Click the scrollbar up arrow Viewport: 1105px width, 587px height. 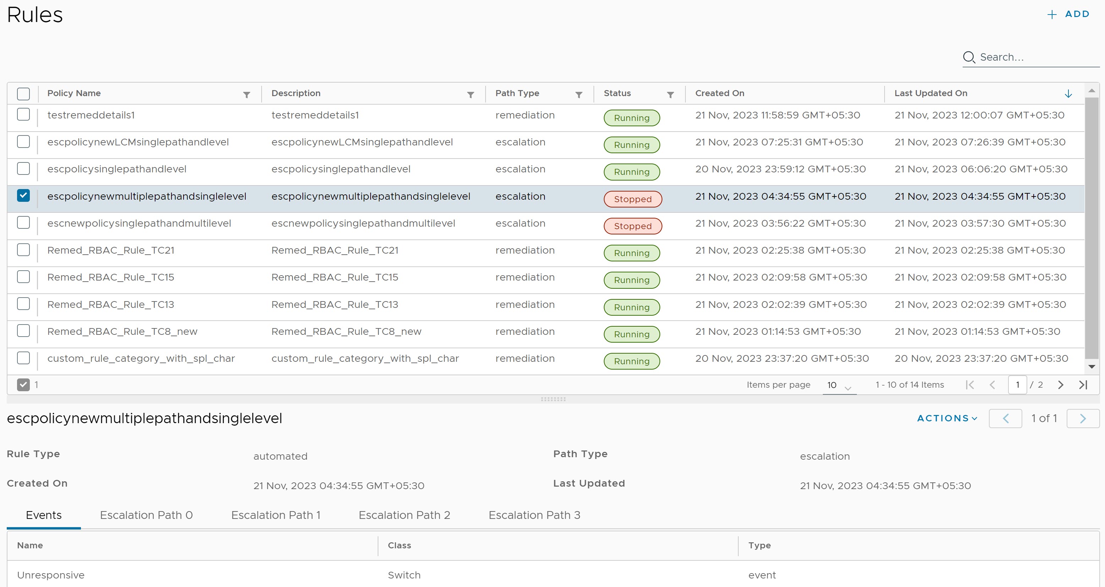click(x=1092, y=90)
